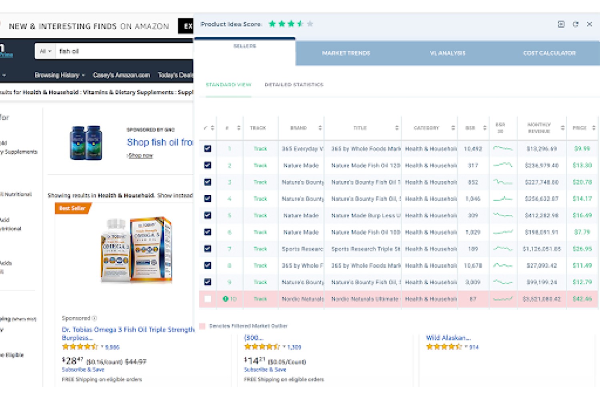Open the Browsing History dropdown

point(60,75)
